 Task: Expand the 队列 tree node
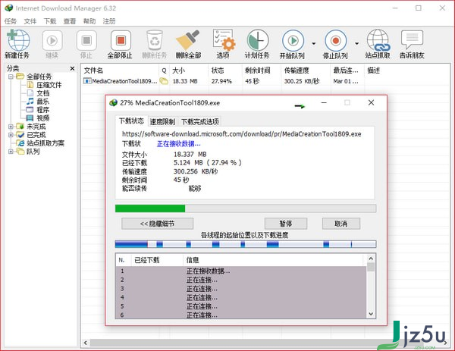tap(11, 152)
